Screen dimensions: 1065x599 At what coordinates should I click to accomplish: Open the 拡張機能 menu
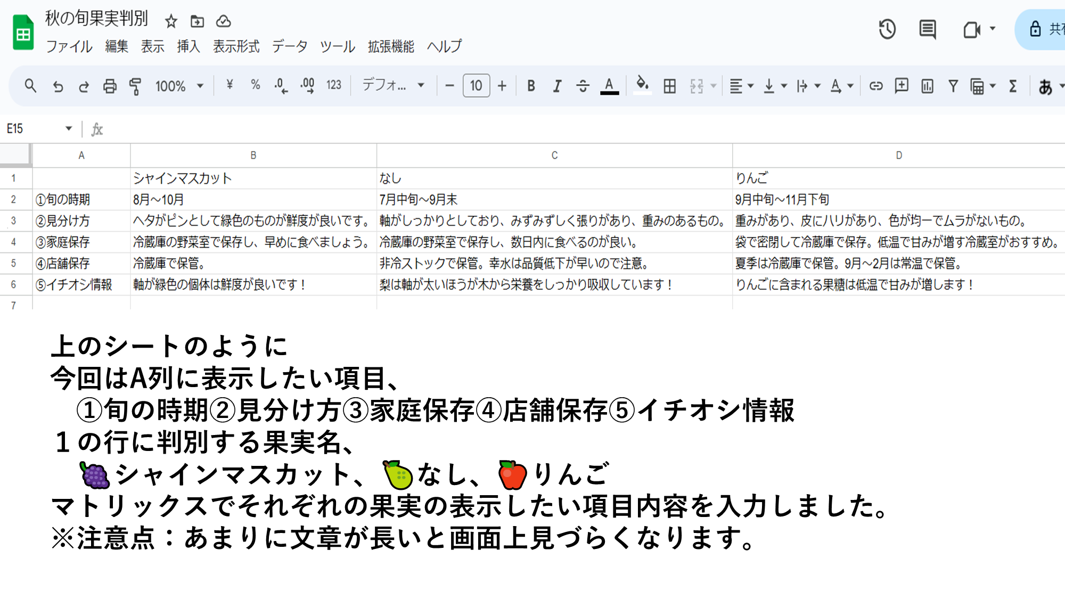point(391,46)
